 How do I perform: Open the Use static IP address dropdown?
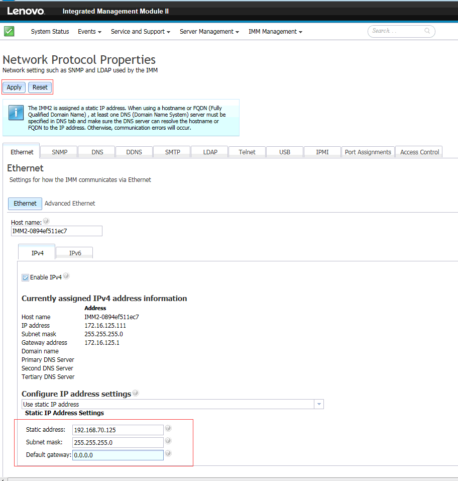[319, 404]
